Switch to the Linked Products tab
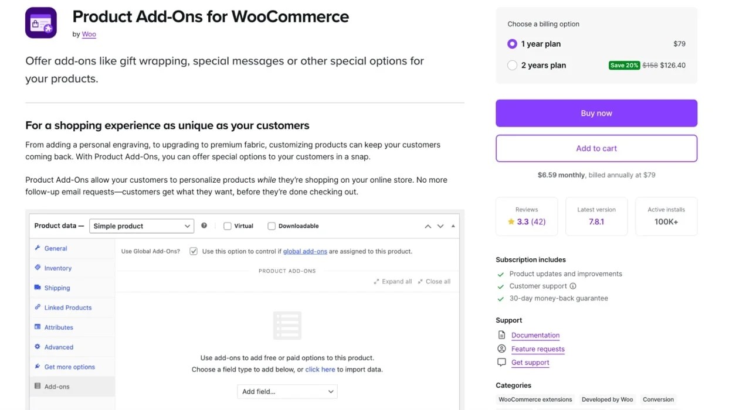The width and height of the screenshot is (746, 410). [x=67, y=307]
